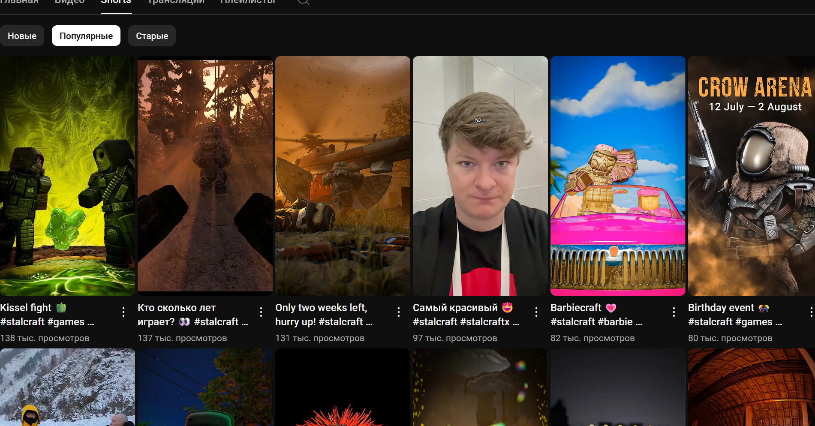Play the crashed helicopter thumbnail

pyautogui.click(x=343, y=176)
